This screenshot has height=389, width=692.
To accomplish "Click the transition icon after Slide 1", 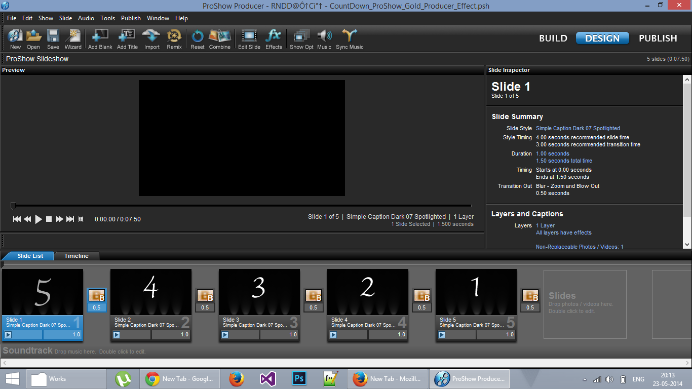I will click(x=97, y=295).
